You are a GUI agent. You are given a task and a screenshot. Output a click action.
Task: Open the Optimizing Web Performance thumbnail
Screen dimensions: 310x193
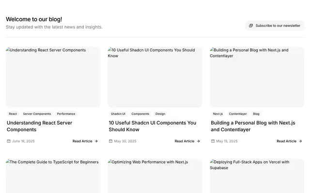coord(155,176)
